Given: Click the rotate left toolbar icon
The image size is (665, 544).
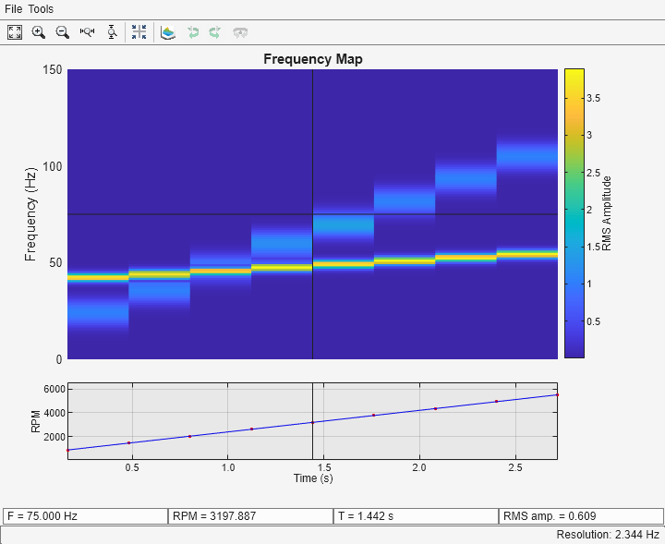Looking at the screenshot, I should click(x=192, y=32).
